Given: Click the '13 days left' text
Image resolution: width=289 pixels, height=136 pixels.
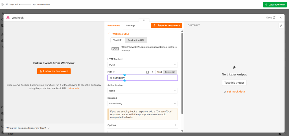Looking at the screenshot, I should click(12, 4).
